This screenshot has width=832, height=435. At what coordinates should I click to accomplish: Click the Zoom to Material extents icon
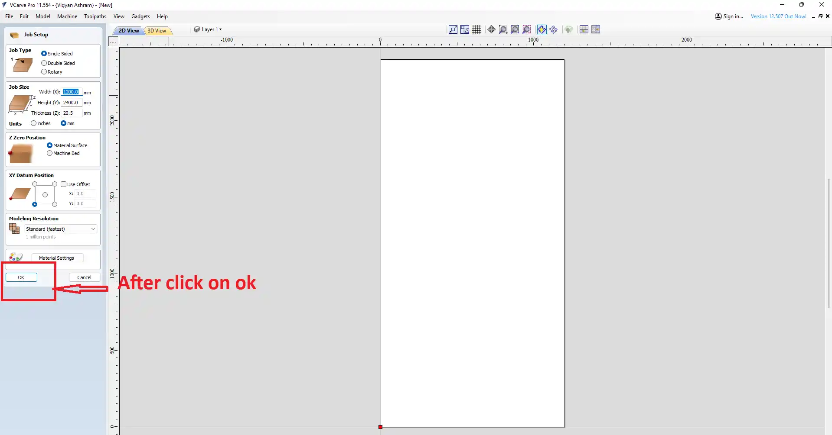(515, 29)
